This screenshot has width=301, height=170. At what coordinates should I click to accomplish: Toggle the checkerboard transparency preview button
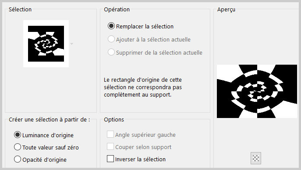(256, 158)
